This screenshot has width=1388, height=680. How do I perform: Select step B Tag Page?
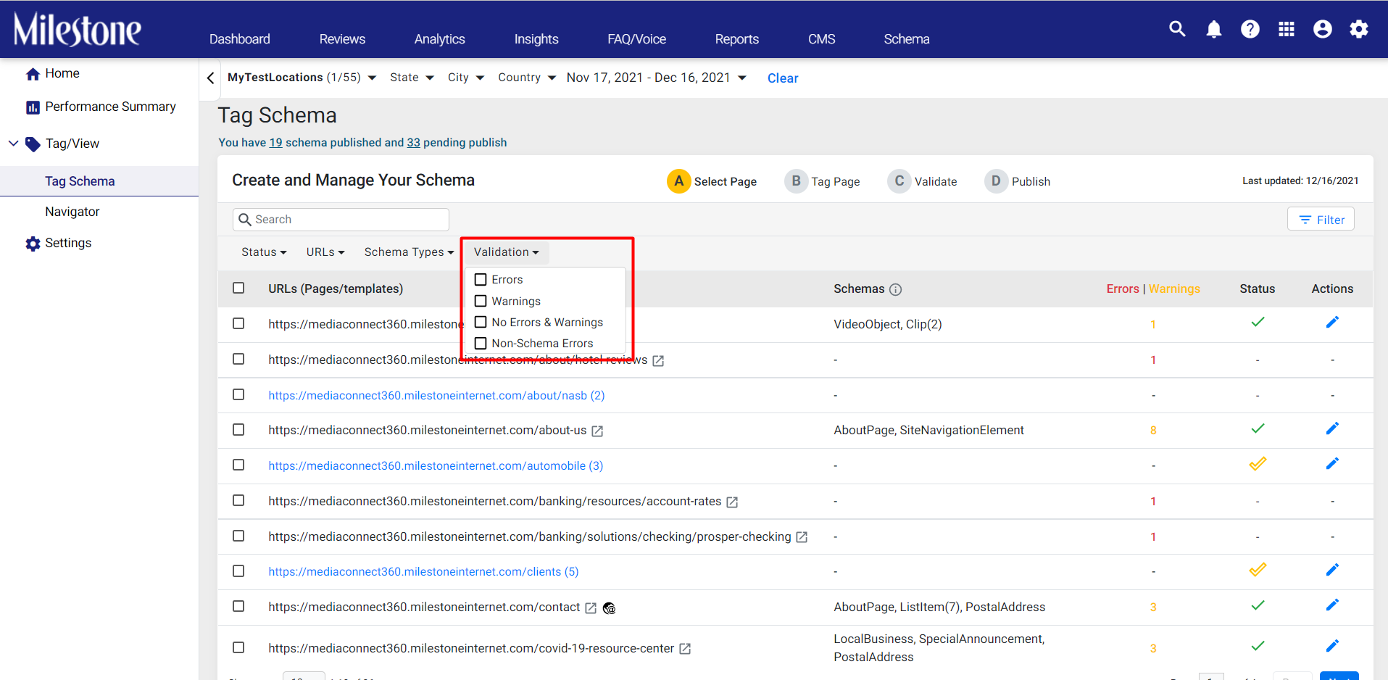pos(822,181)
